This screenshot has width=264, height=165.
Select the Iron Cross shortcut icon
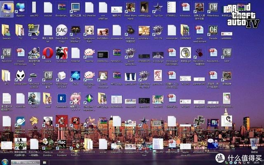(x=199, y=121)
